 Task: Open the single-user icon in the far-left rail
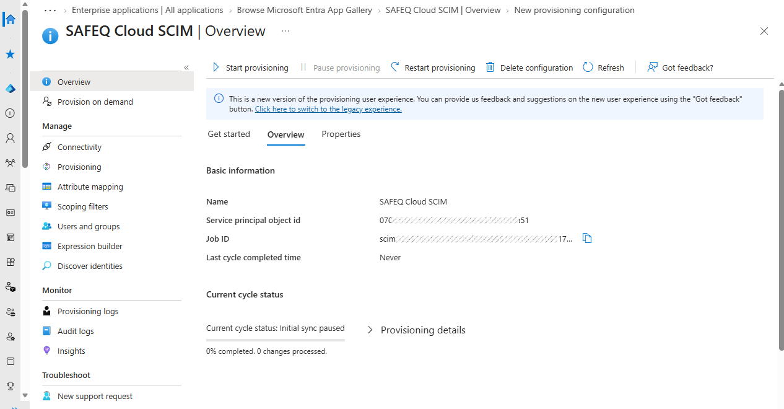click(10, 138)
